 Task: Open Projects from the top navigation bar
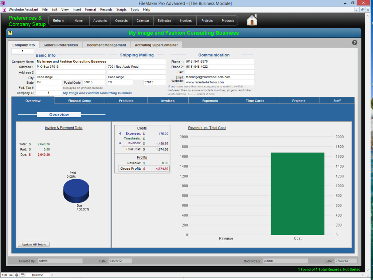(x=207, y=20)
